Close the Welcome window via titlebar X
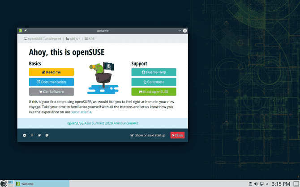The height and width of the screenshot is (187, 300). (185, 31)
